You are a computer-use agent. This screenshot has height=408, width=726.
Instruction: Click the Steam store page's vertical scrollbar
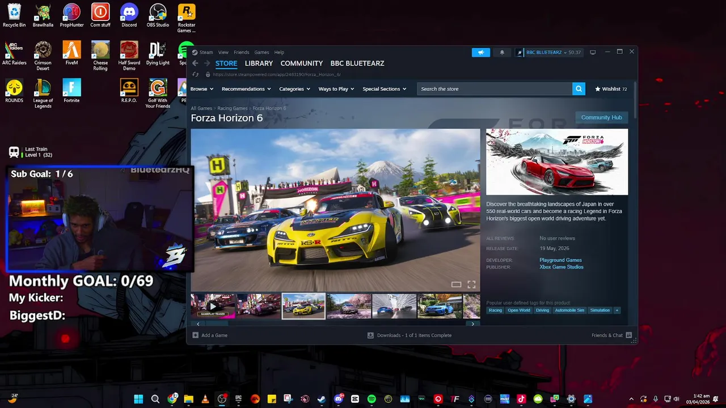635,100
